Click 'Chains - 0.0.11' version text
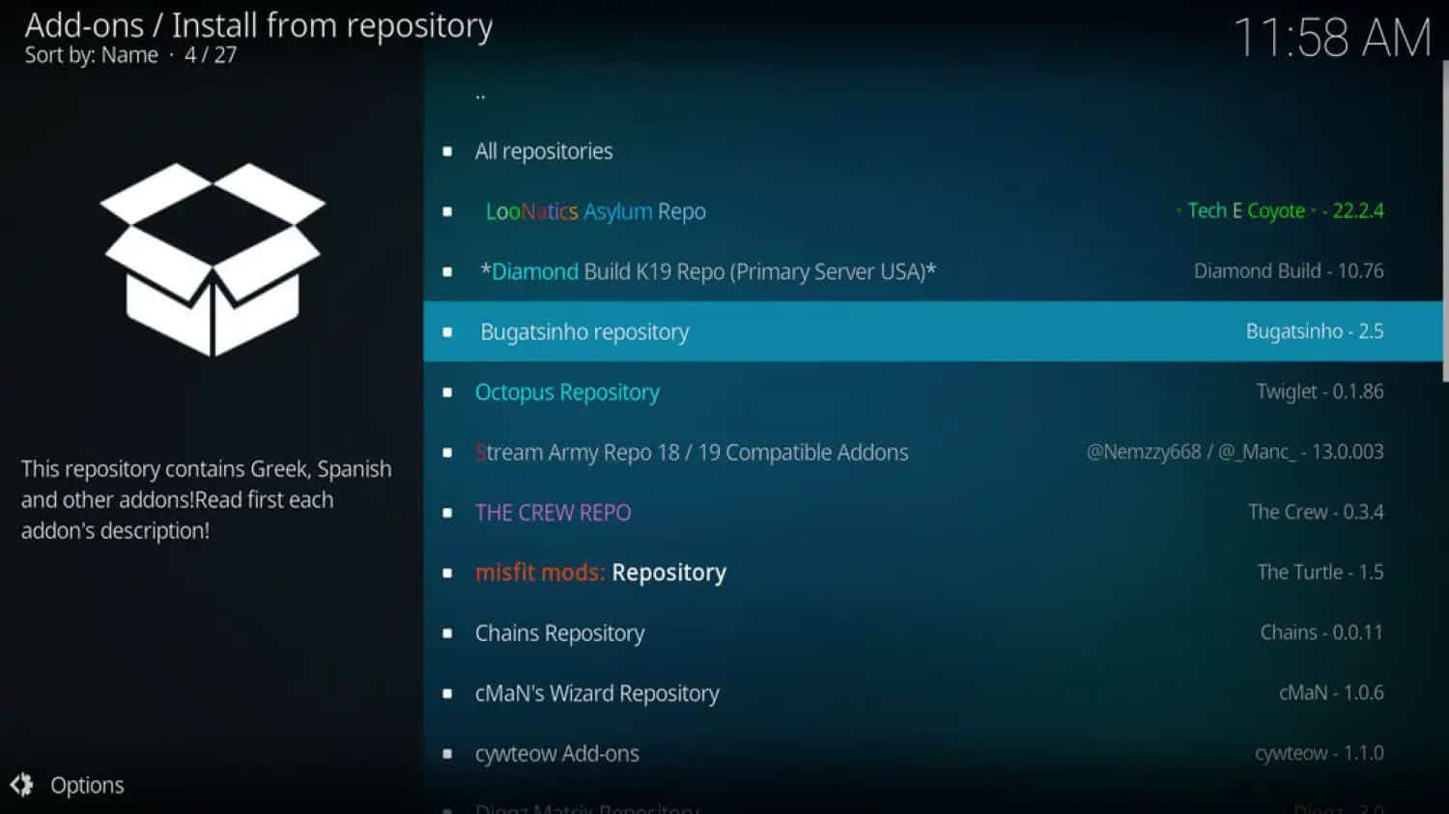Viewport: 1449px width, 814px height. point(1321,632)
